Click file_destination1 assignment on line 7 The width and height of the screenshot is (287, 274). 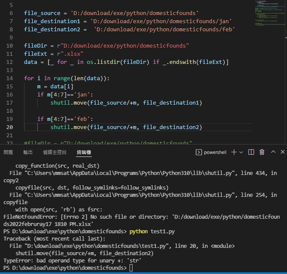click(127, 21)
